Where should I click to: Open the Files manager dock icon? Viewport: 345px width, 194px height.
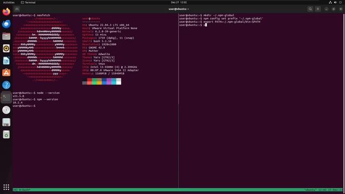(x=6, y=36)
